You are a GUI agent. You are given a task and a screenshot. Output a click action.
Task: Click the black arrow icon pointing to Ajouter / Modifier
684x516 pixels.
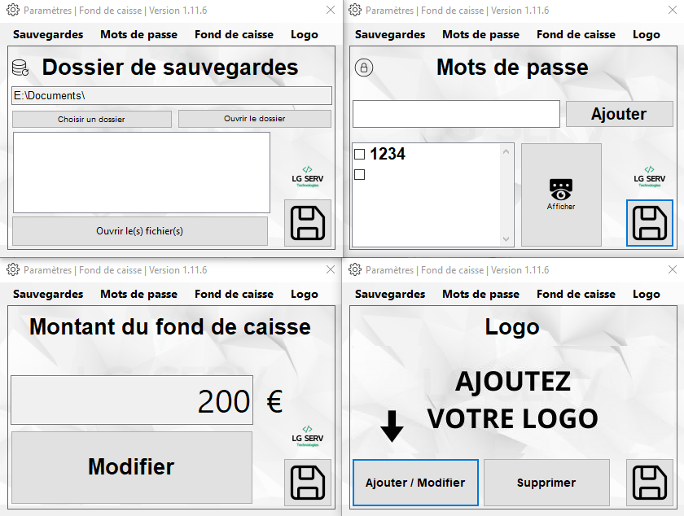392,426
